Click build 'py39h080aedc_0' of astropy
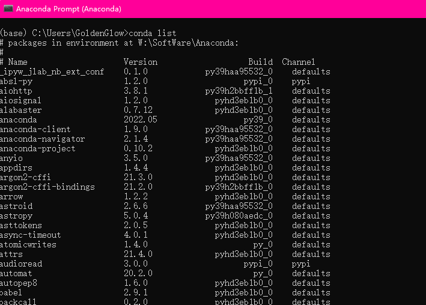This screenshot has height=305, width=426. (x=239, y=216)
